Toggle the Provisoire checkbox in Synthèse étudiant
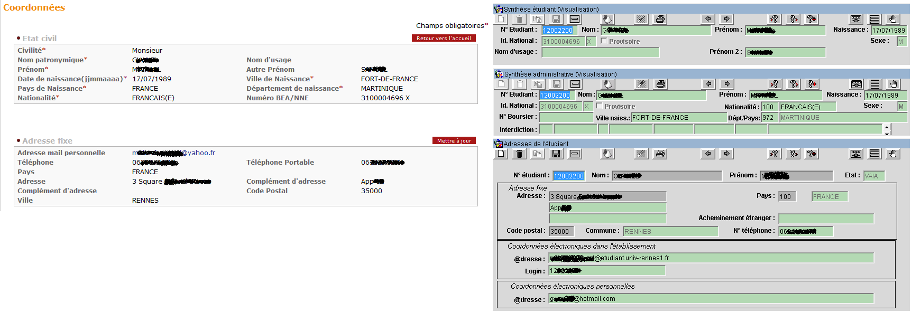 [x=604, y=41]
